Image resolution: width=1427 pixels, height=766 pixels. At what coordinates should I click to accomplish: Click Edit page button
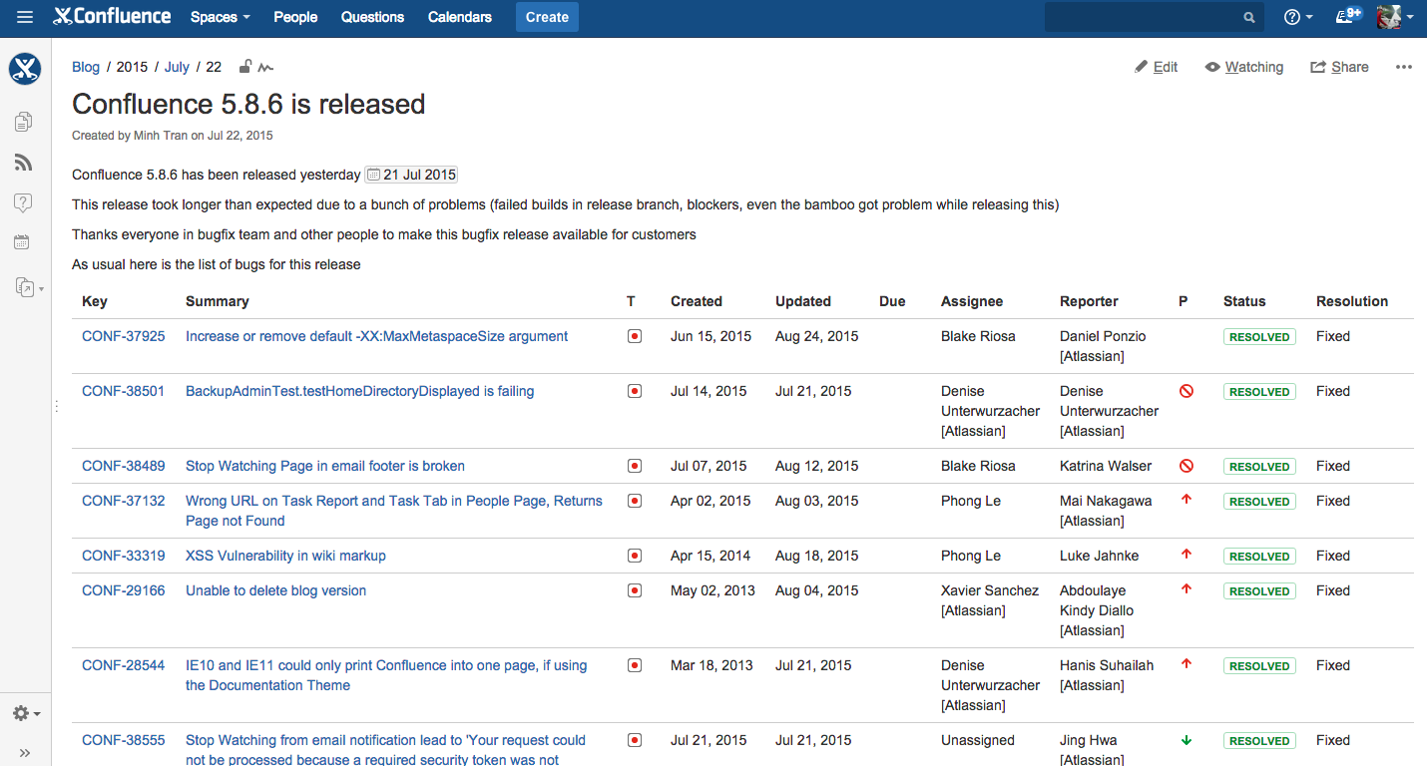tap(1157, 67)
